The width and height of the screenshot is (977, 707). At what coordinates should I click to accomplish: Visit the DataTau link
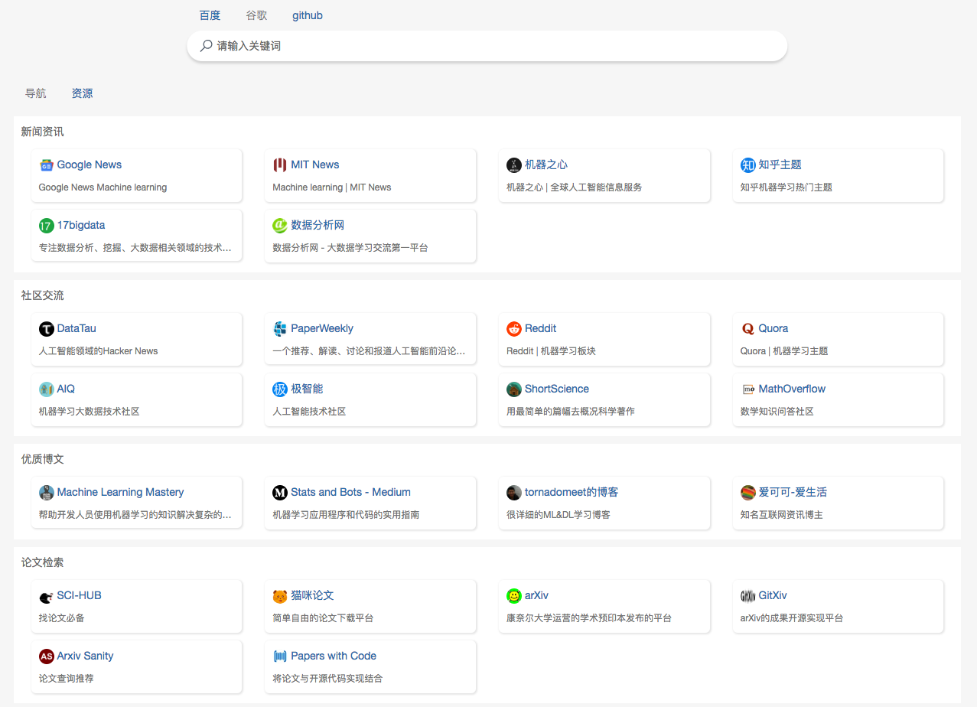pyautogui.click(x=77, y=328)
